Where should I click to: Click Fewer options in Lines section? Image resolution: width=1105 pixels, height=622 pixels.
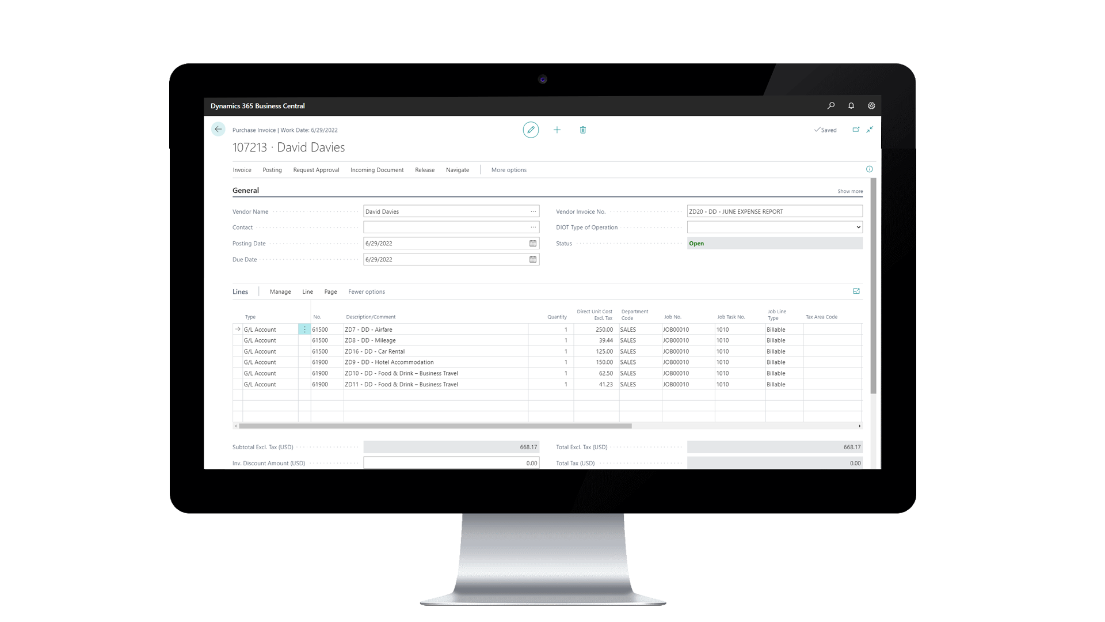coord(366,291)
